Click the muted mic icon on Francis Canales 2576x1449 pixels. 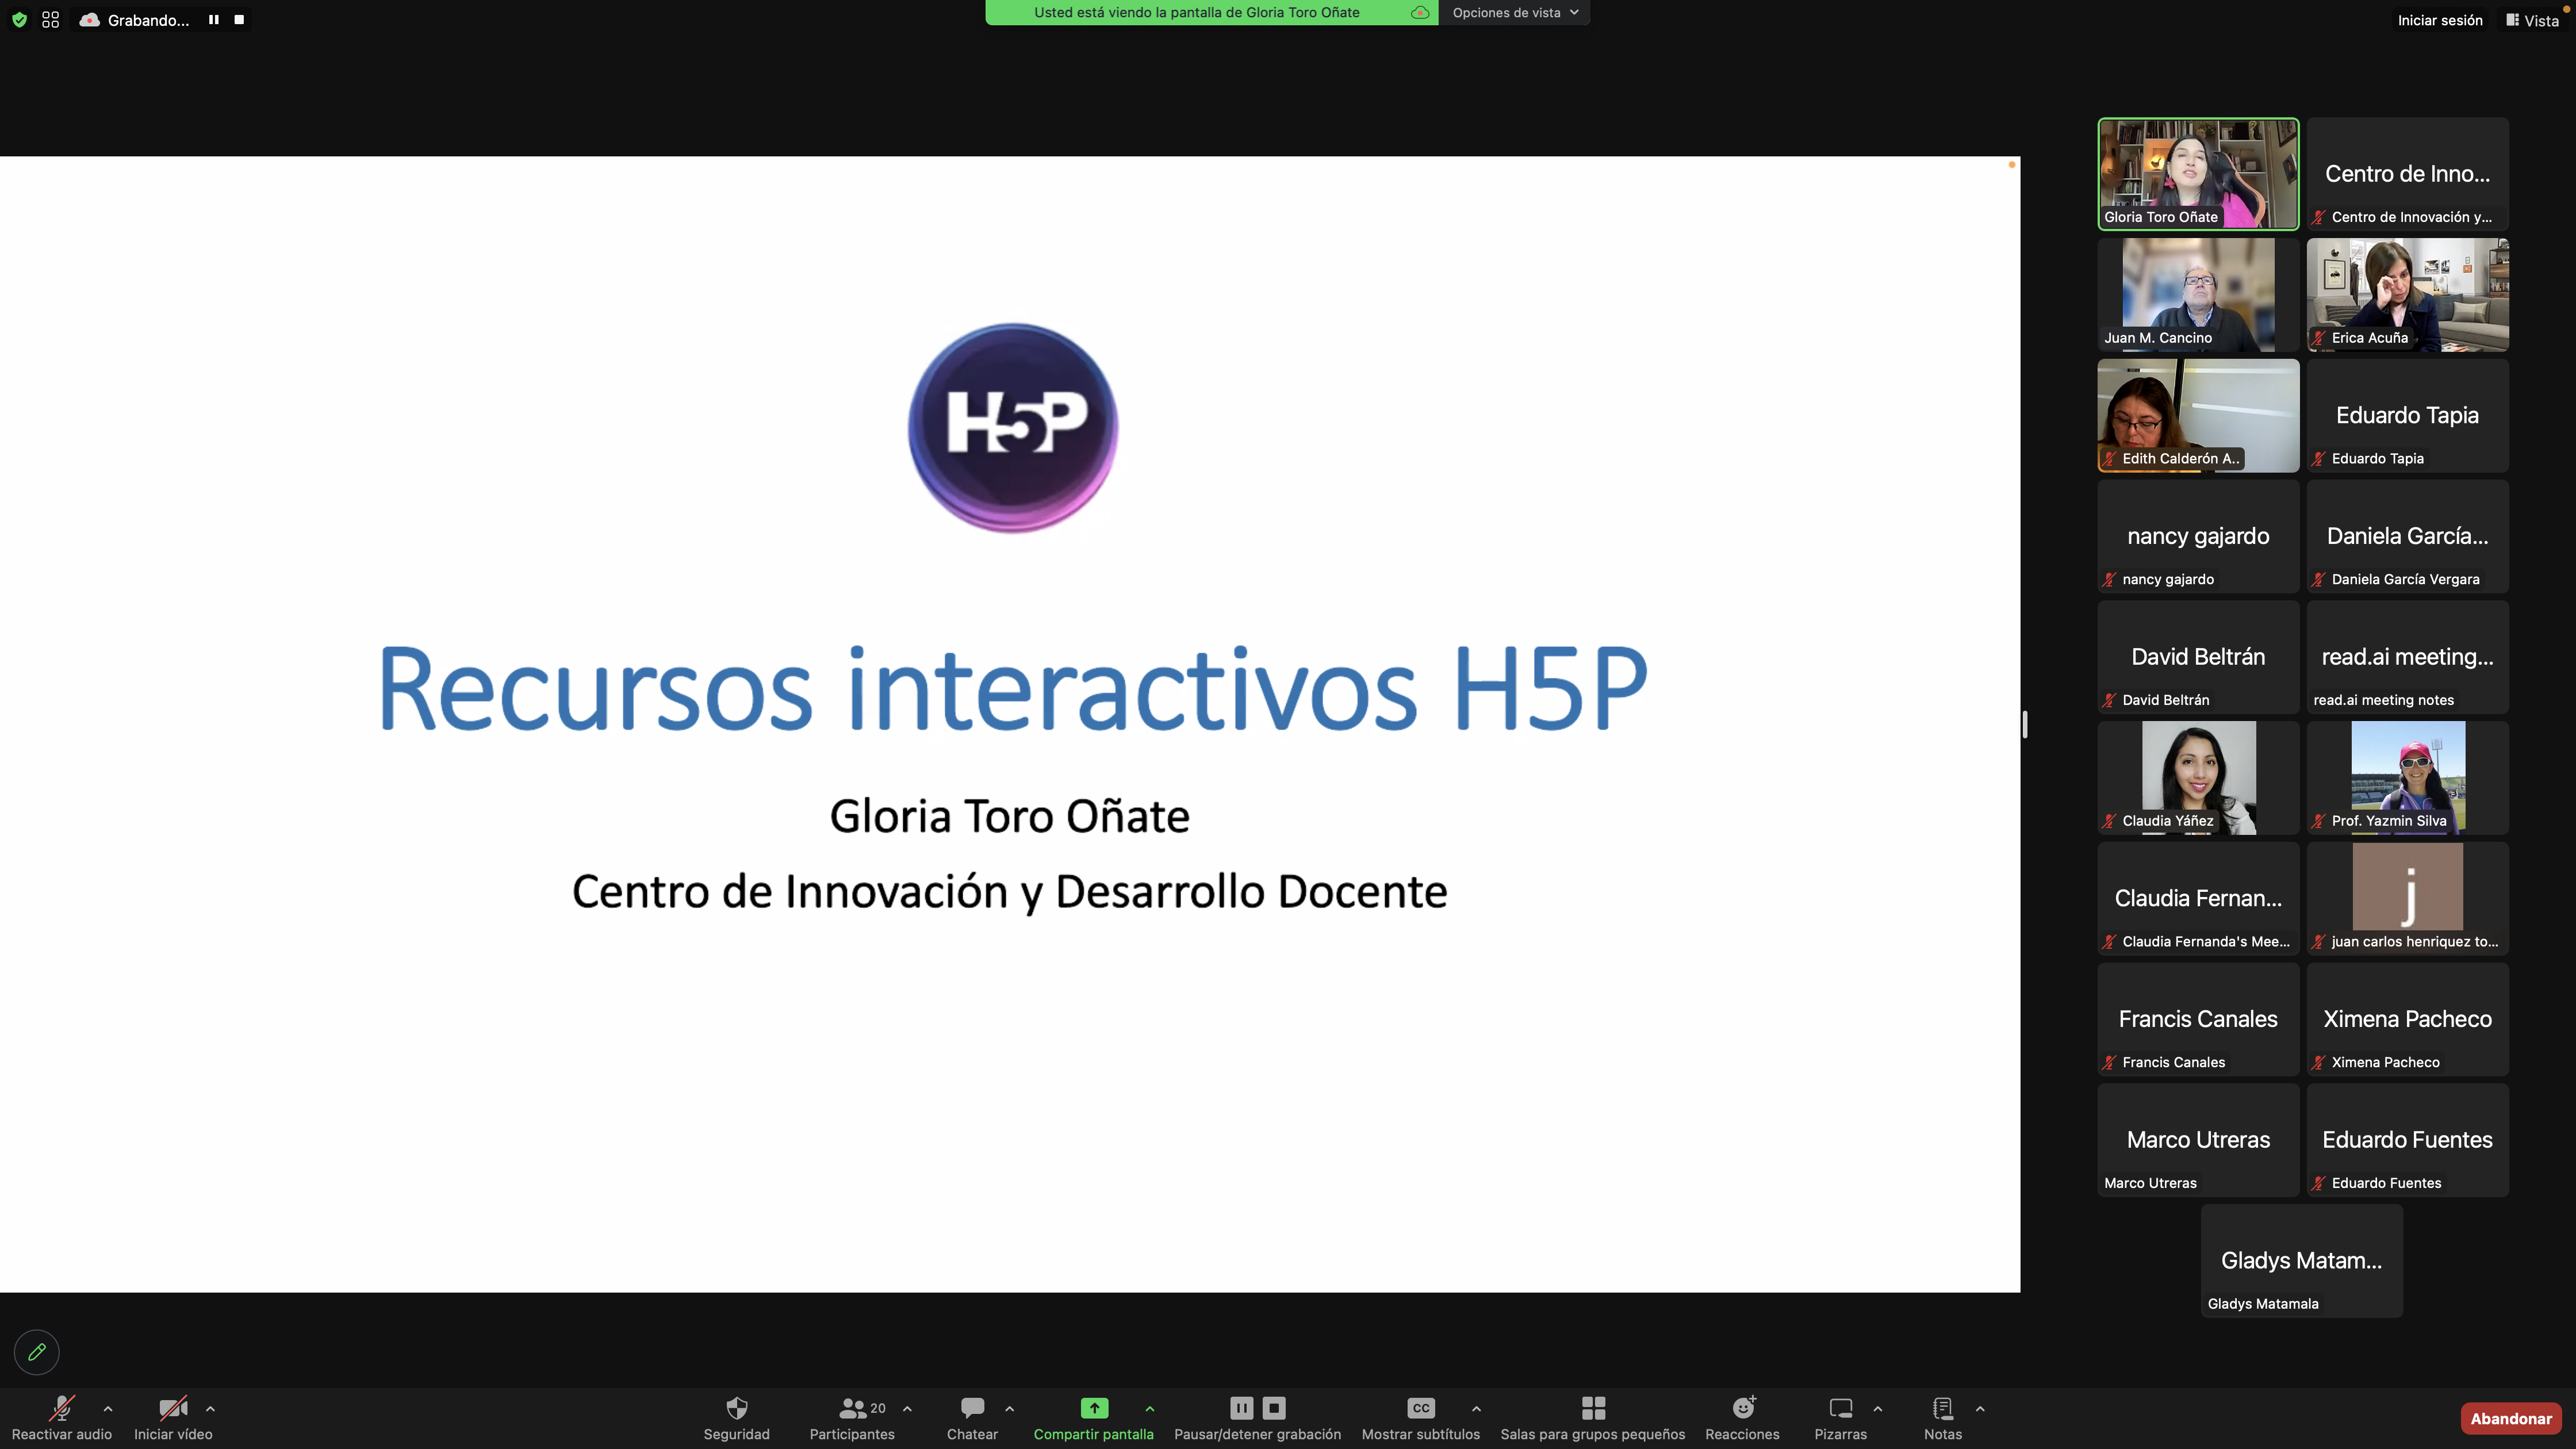(x=2109, y=1063)
